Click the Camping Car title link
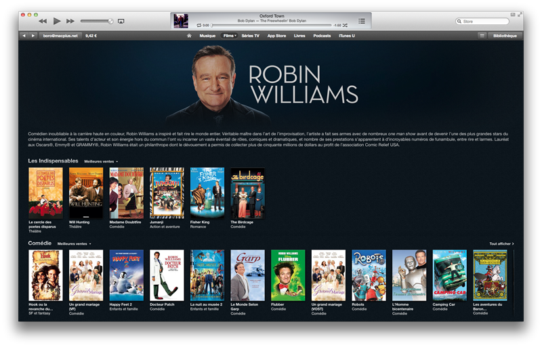The image size is (542, 347). coord(444,304)
